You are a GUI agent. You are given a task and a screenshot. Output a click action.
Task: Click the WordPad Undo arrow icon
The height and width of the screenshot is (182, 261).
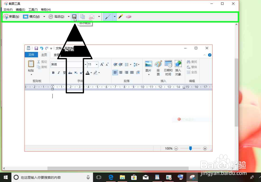point(41,48)
